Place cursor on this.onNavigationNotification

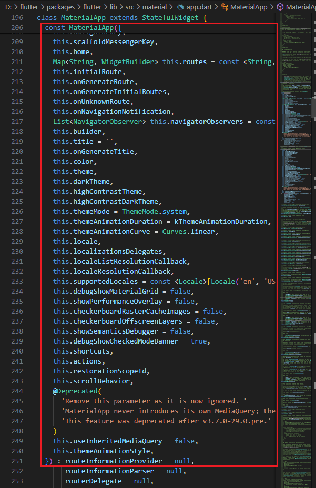(x=114, y=111)
